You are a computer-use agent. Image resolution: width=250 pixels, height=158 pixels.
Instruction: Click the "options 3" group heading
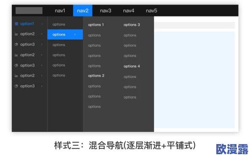pyautogui.click(x=132, y=25)
